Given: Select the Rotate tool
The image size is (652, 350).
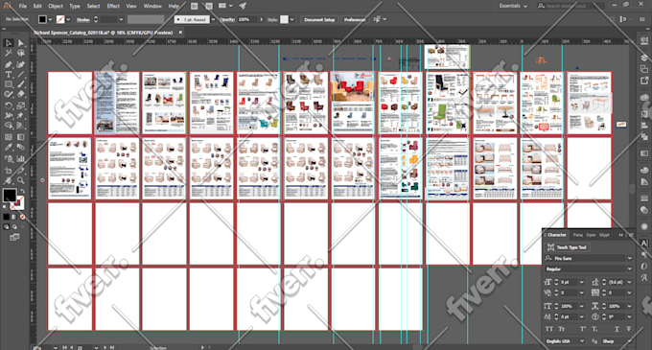Looking at the screenshot, I should coord(9,105).
